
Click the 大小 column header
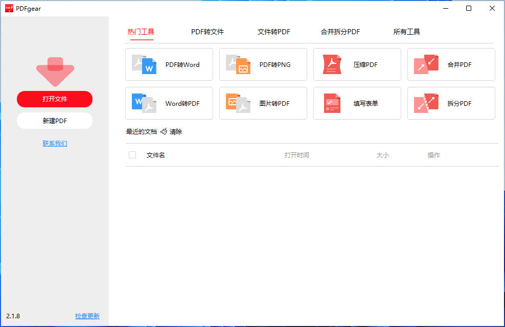pos(383,155)
